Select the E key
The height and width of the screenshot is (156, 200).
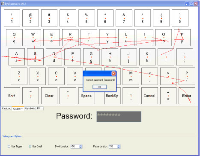(x=51, y=38)
